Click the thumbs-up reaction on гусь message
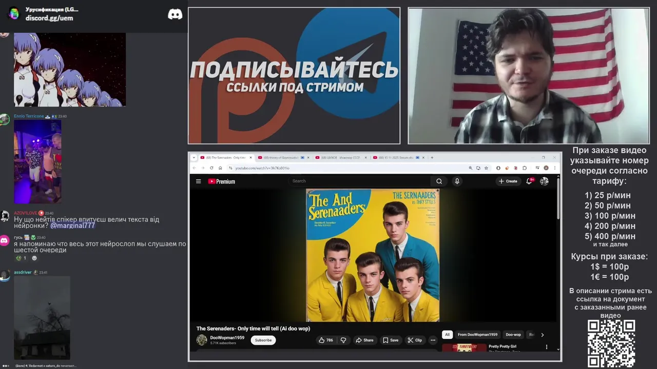The image size is (657, 369). 21,258
